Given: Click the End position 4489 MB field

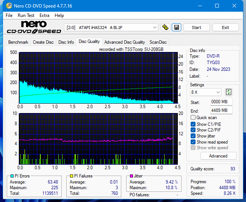Looking at the screenshot, I should [221, 110].
